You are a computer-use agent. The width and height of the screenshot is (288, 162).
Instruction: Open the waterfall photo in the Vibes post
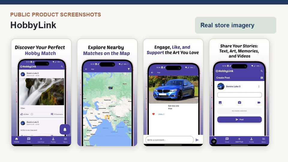(x=42, y=92)
